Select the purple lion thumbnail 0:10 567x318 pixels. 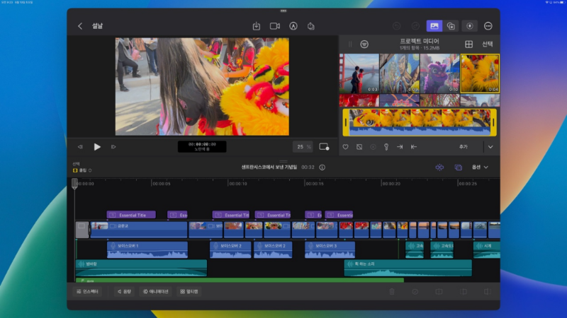coord(439,73)
